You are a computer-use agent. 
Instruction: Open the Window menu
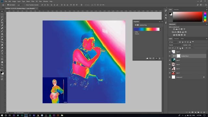[45, 1]
